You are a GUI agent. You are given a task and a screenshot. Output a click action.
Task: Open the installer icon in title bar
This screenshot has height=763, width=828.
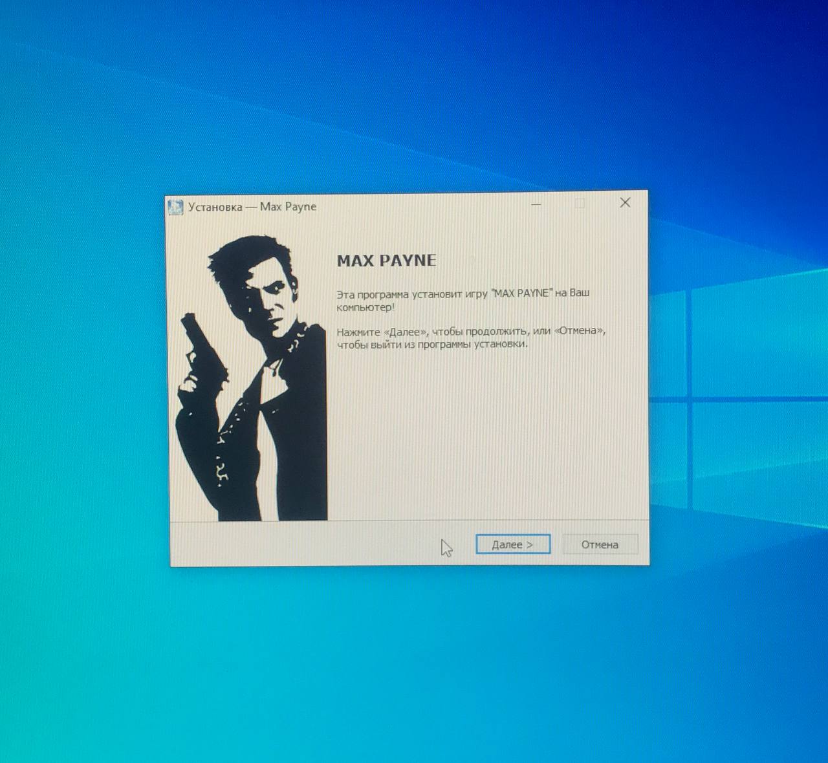pos(175,207)
